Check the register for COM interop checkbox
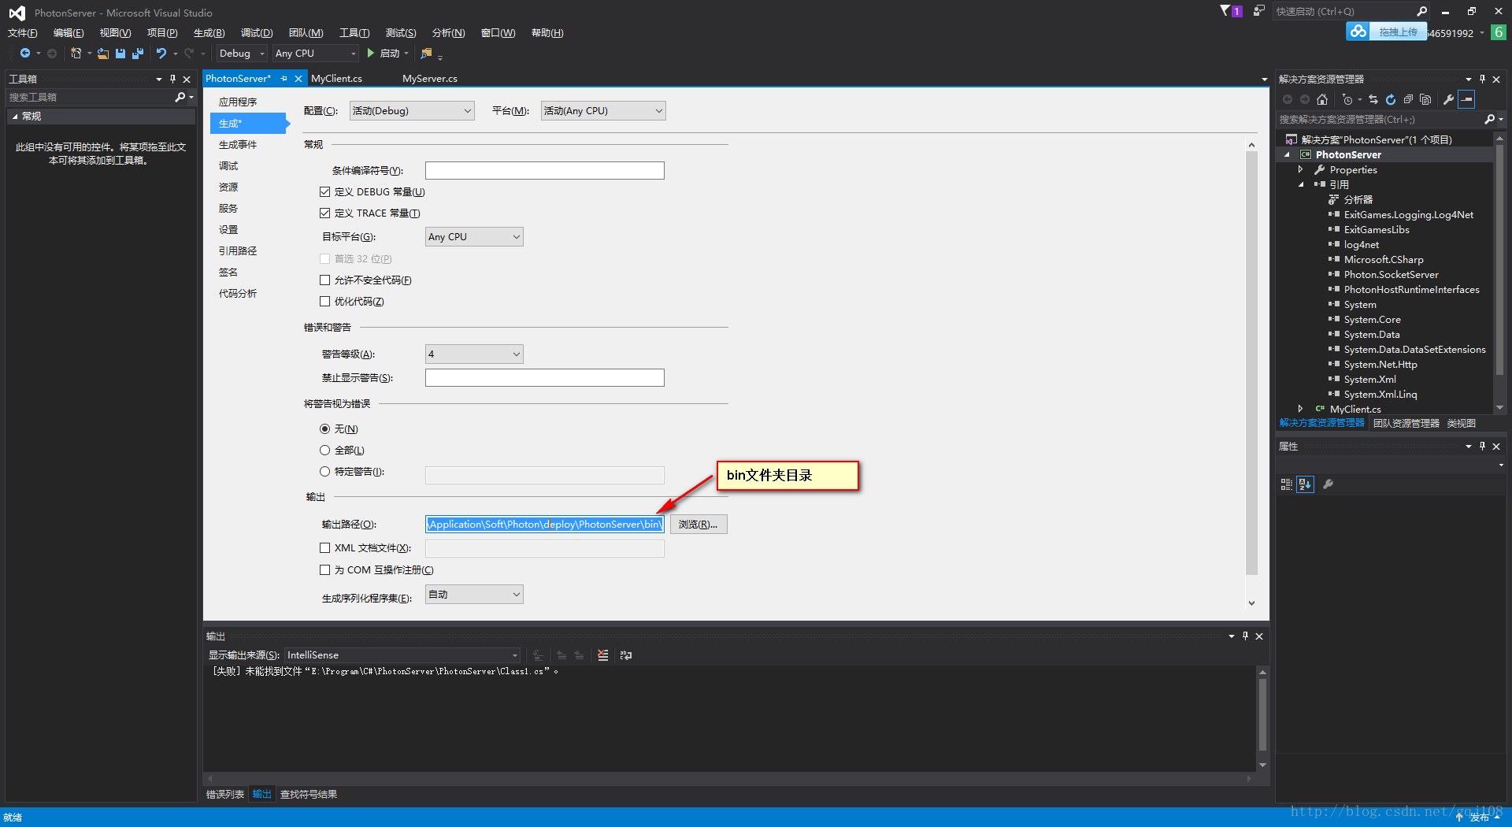 324,570
